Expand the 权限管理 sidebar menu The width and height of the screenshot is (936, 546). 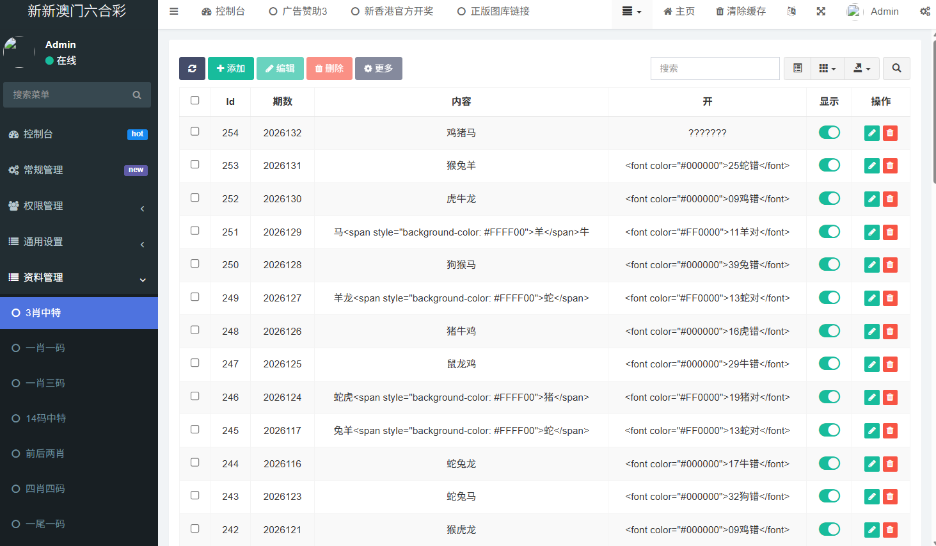coord(79,206)
